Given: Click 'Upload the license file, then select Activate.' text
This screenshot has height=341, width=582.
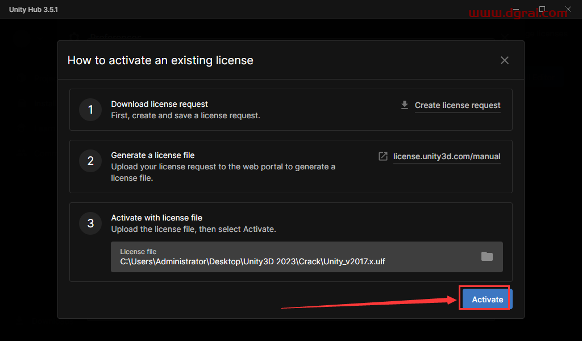Looking at the screenshot, I should [x=193, y=229].
